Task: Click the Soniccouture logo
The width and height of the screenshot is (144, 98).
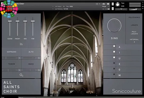Action: tap(127, 91)
